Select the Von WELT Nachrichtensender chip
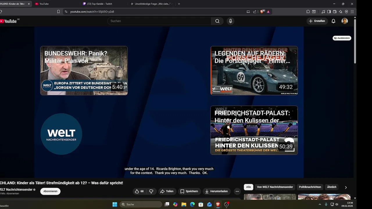 tap(275, 187)
